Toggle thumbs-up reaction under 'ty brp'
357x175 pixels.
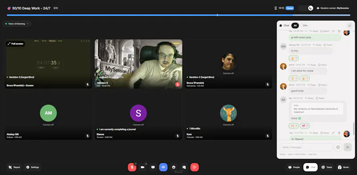[294, 58]
